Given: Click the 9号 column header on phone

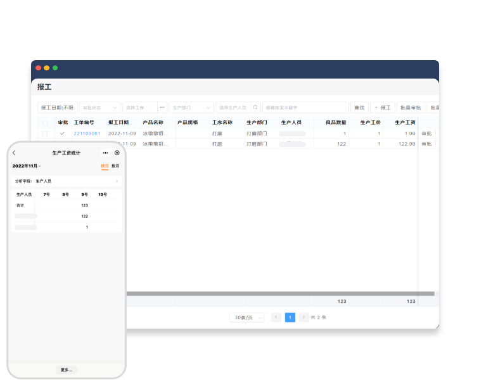Looking at the screenshot, I should (x=85, y=194).
